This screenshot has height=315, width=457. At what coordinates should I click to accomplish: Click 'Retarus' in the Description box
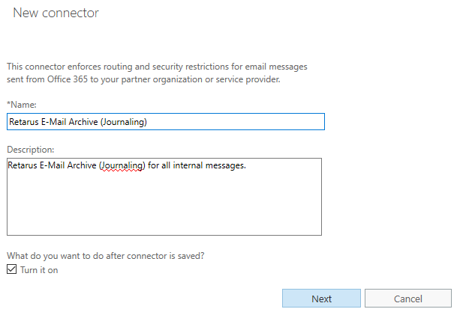click(24, 165)
